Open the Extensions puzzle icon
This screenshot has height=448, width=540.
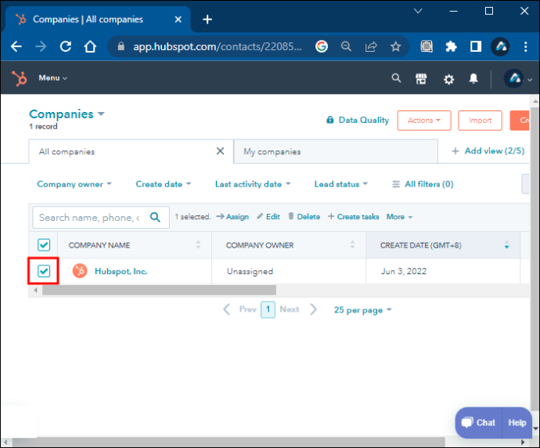(x=451, y=46)
